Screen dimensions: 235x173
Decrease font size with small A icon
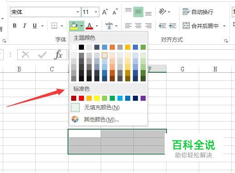coord(115,12)
